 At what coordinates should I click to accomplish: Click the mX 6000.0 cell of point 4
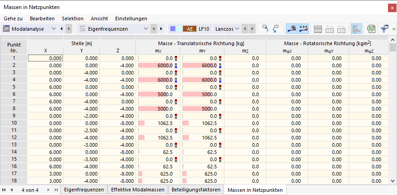point(158,79)
